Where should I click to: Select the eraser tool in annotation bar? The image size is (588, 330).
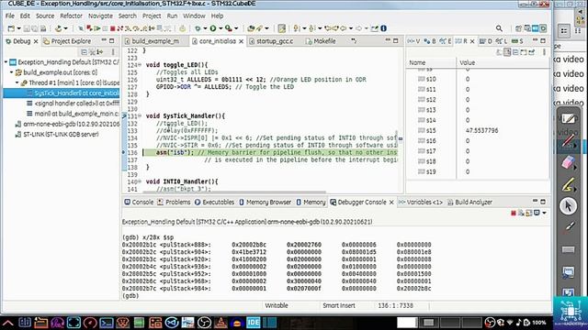568,162
